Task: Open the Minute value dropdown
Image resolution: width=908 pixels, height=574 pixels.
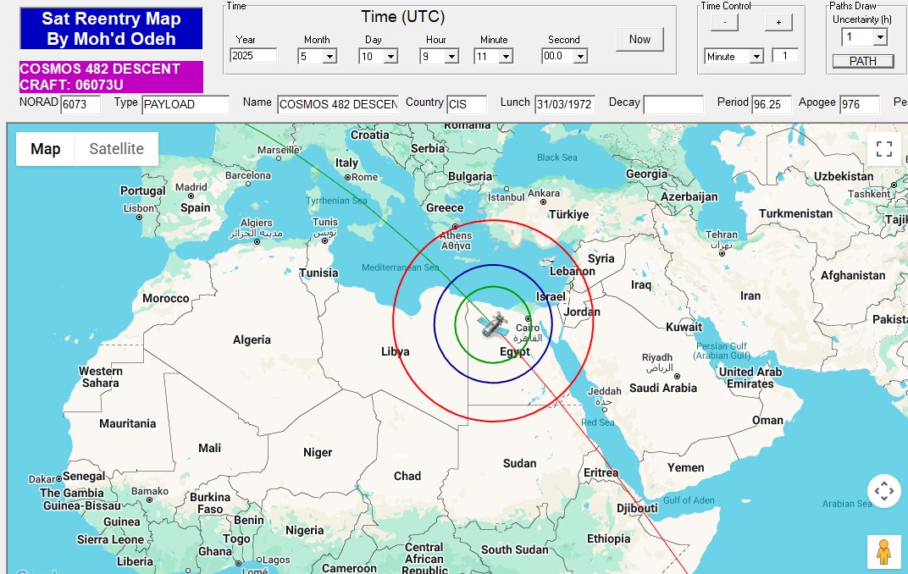Action: [x=506, y=57]
